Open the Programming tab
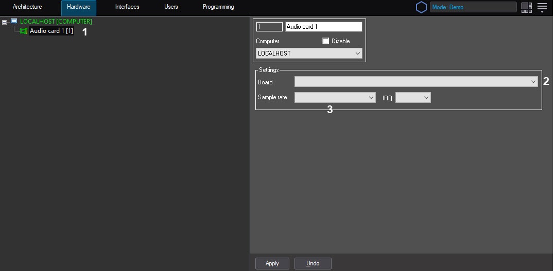Screen dimensions: 555x271 click(218, 7)
